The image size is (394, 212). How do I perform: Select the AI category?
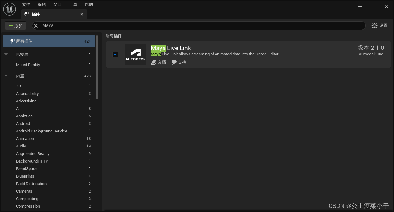49,109
